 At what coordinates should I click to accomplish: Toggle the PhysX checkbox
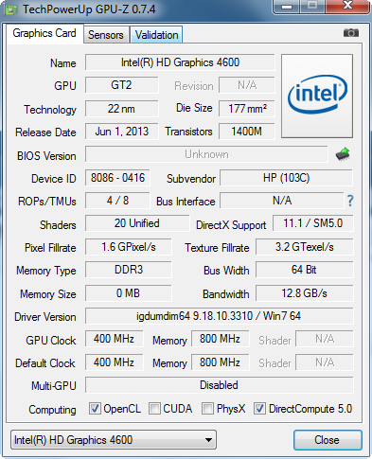tap(207, 409)
